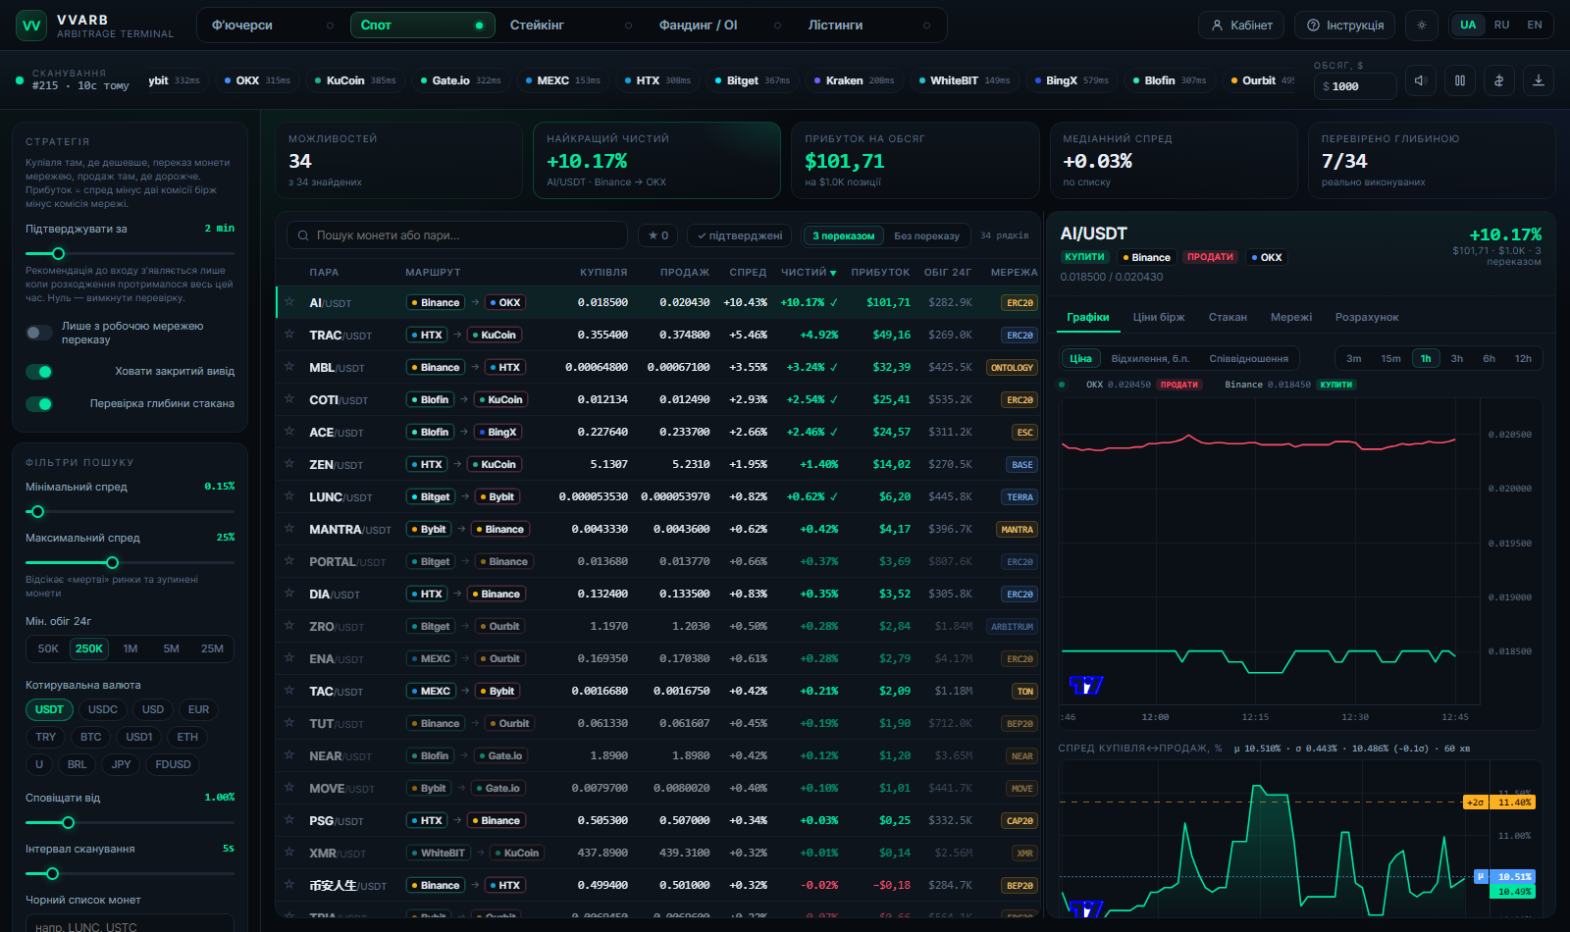Pause scanning with the pause icon
The width and height of the screenshot is (1570, 932).
pos(1460,80)
